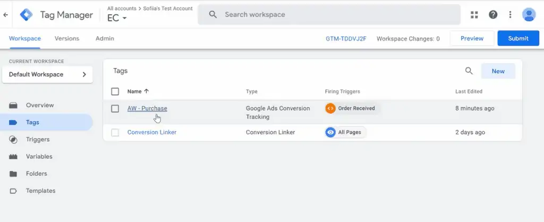
Task: Click the Firing Triggers column header
Action: 343,91
